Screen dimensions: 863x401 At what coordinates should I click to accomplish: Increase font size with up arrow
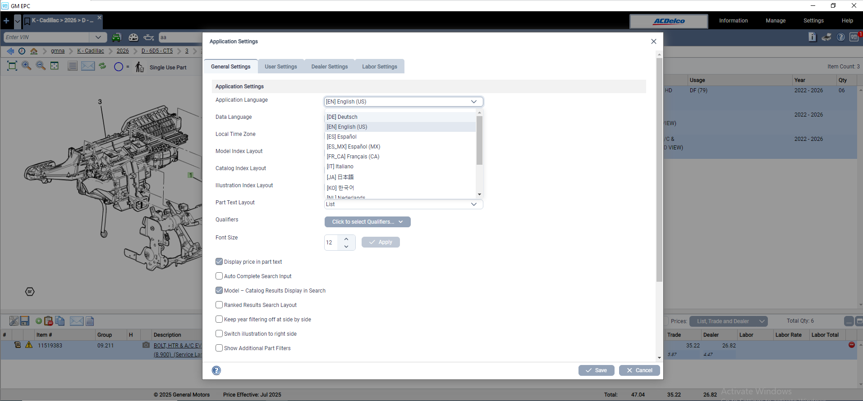(x=346, y=239)
